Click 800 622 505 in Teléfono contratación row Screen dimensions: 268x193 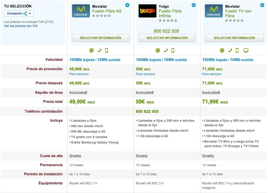tap(147, 112)
